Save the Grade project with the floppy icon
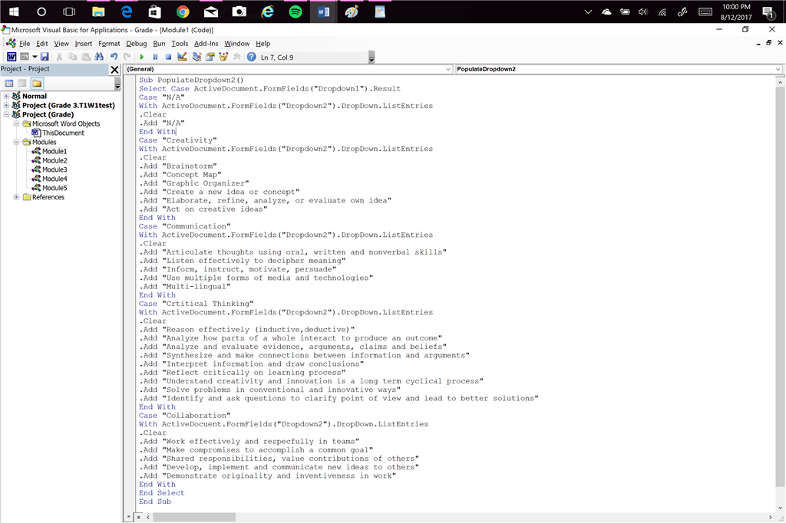Screen dimensions: 786x523 point(45,57)
